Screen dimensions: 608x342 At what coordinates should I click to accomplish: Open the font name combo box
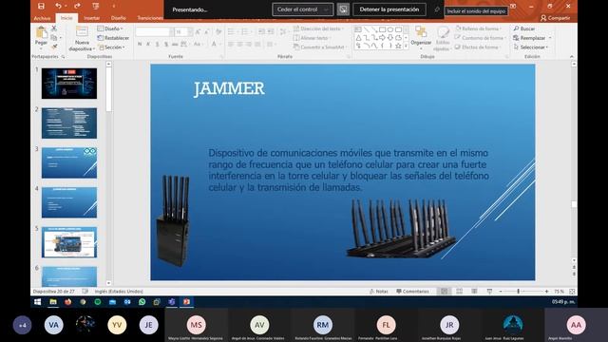[x=155, y=31]
